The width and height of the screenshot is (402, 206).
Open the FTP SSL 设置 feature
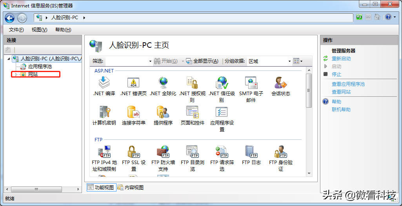(x=133, y=158)
